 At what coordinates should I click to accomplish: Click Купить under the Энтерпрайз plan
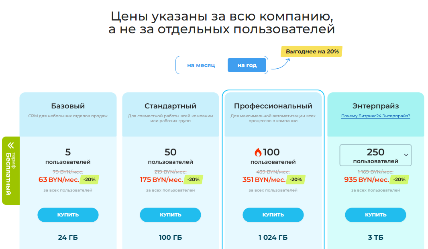point(375,215)
